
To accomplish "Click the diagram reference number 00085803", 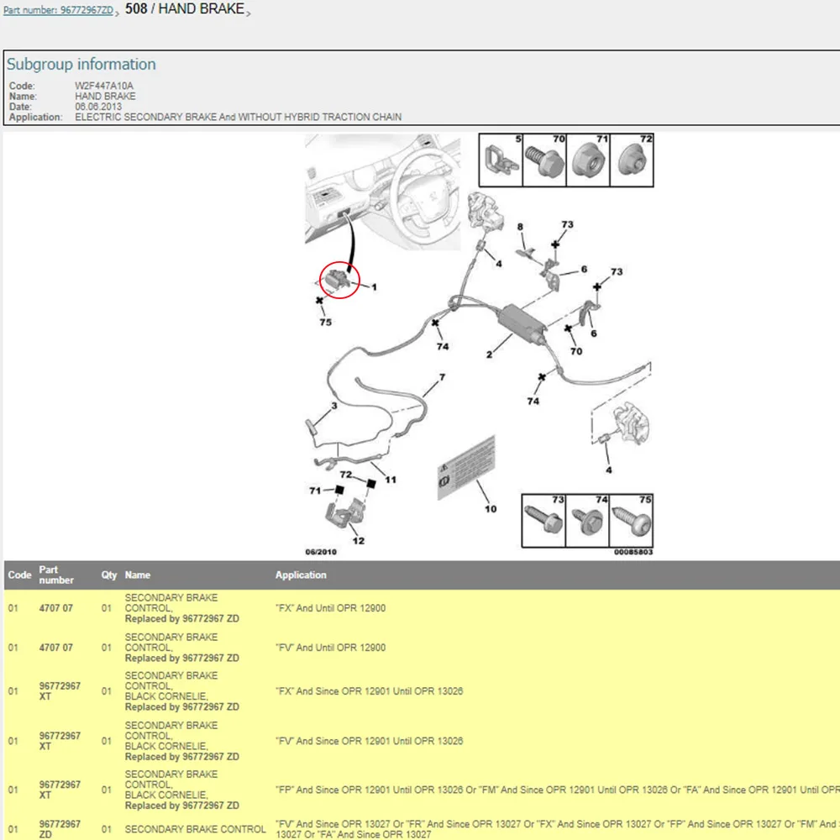I will (633, 552).
